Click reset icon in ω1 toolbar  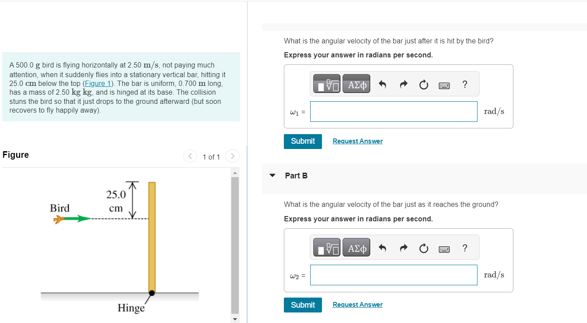[424, 85]
